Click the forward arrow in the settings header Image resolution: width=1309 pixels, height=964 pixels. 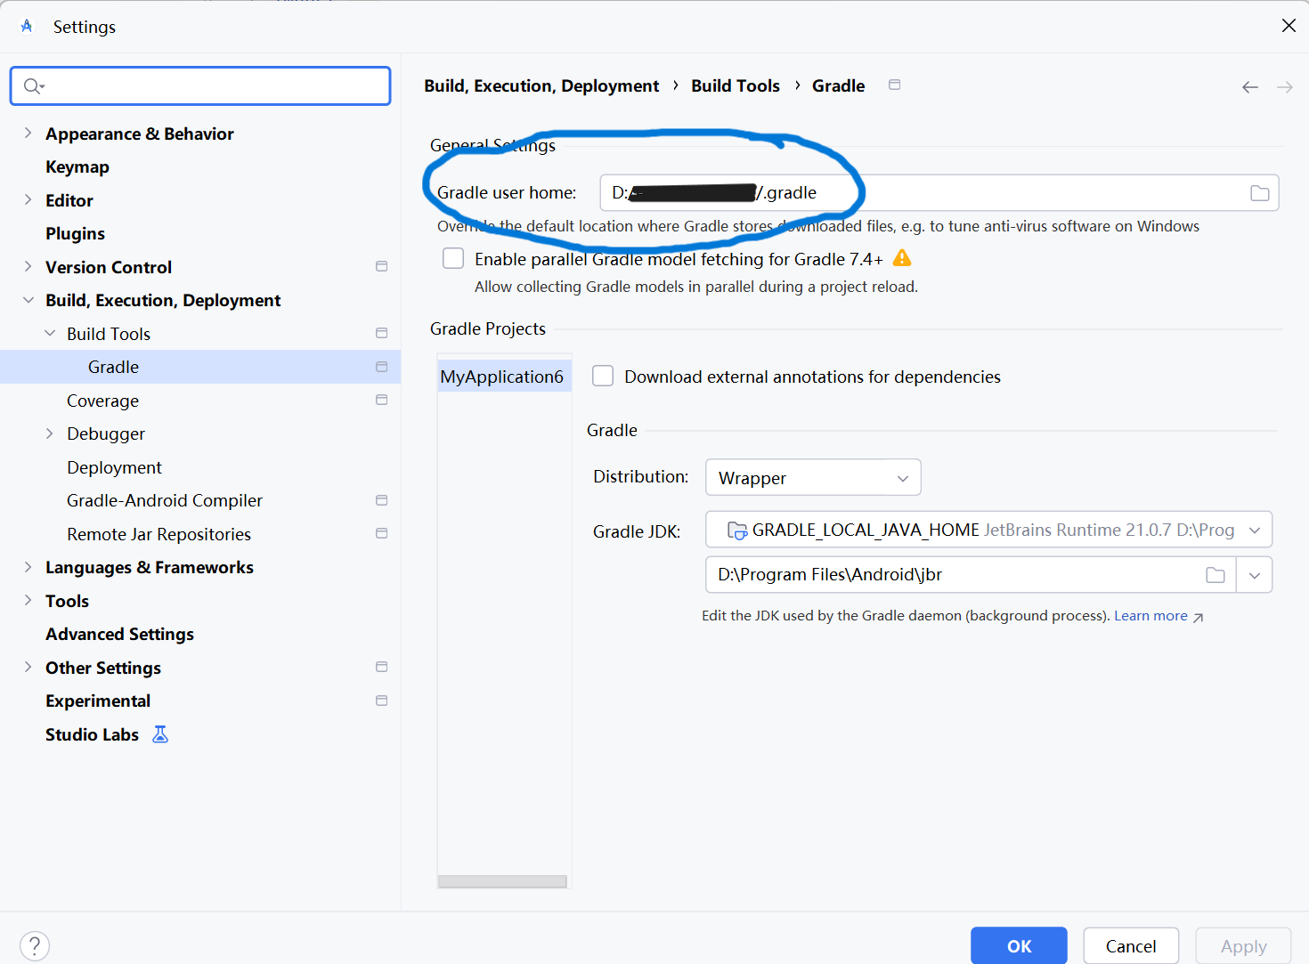pyautogui.click(x=1284, y=86)
